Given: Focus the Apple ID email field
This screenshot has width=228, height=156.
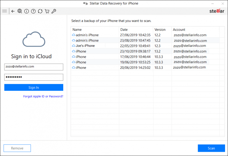Looking at the screenshot, I should click(34, 67).
